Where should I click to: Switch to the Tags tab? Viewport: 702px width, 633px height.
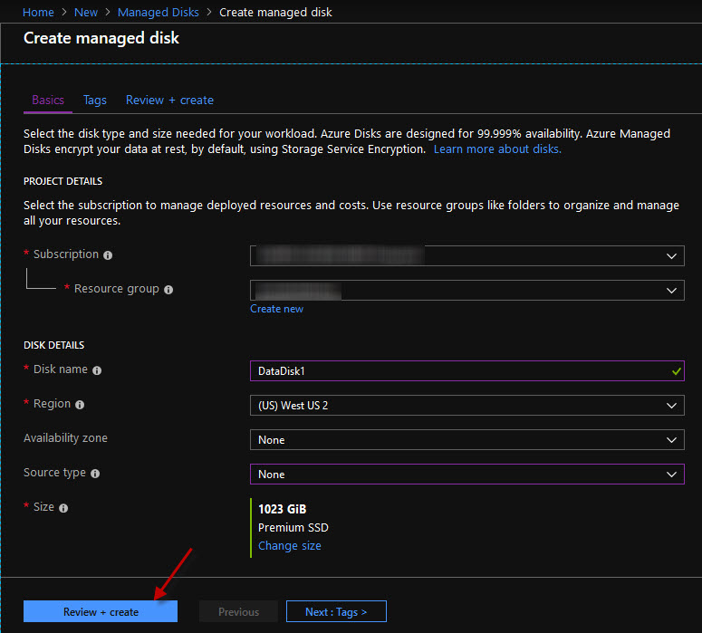[x=95, y=100]
